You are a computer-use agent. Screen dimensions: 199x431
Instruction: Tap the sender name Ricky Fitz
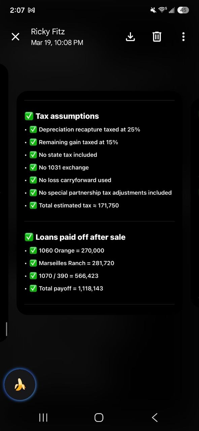(48, 32)
